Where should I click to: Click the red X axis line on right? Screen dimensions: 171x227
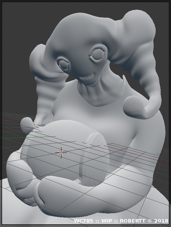pos(136,155)
